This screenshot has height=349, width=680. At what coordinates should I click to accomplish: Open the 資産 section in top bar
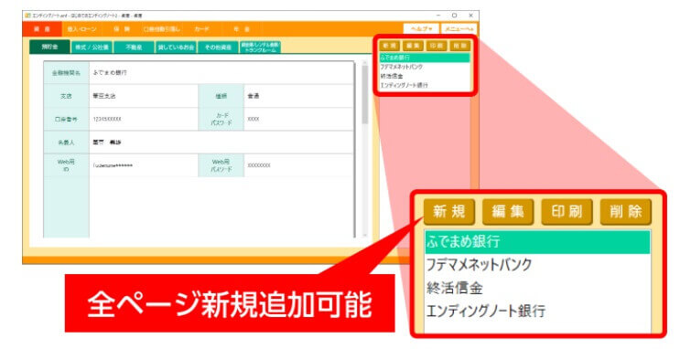(41, 29)
